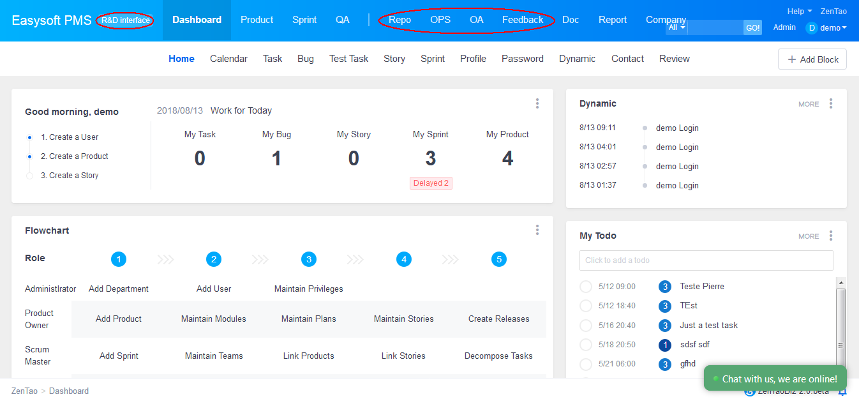This screenshot has height=399, width=859.
Task: Open the Flowchart block three-dot menu
Action: pos(537,230)
